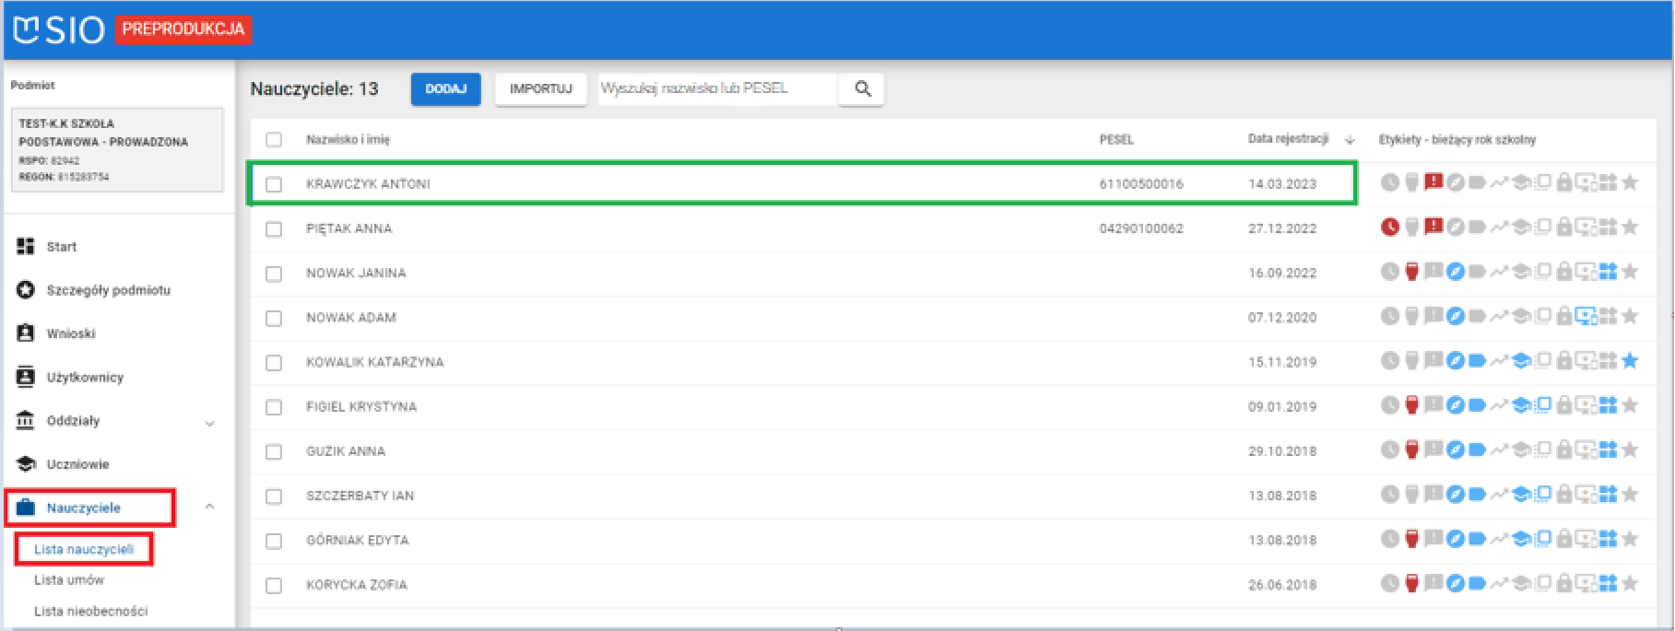1675x631 pixels.
Task: Click red alert flag in KRAWCZYK ANTONI row
Action: pyautogui.click(x=1433, y=182)
